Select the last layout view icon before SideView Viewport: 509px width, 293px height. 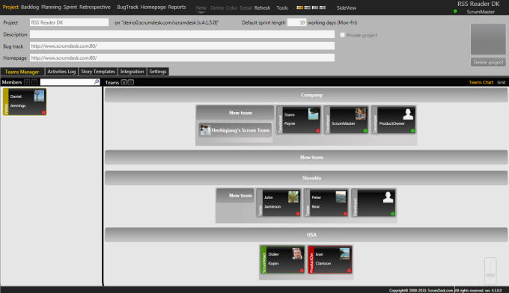[x=323, y=7]
